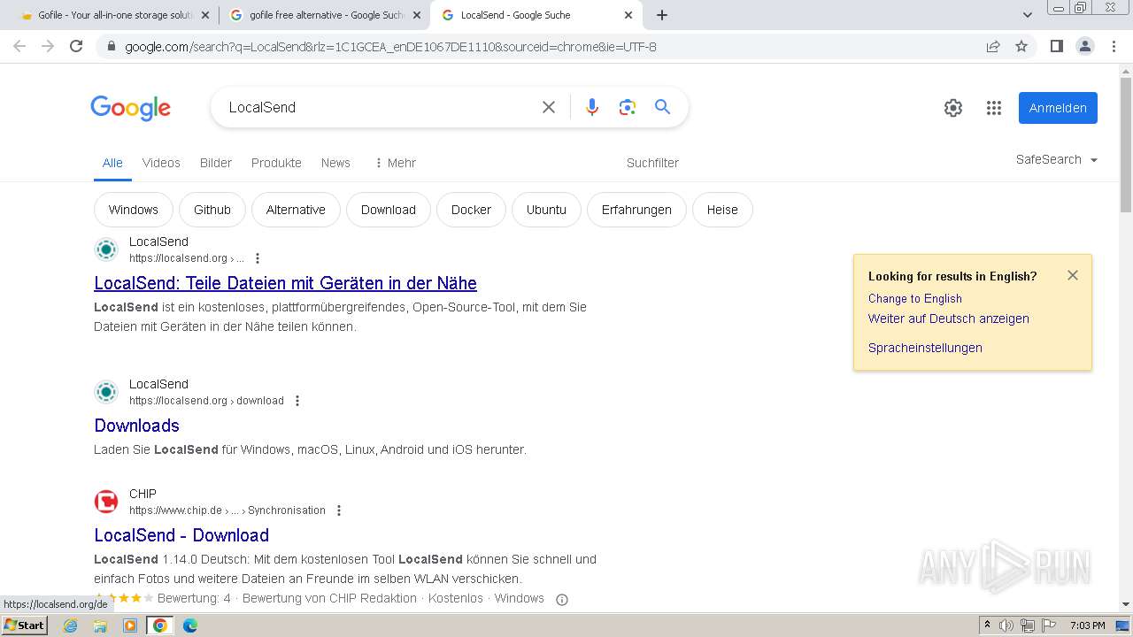The width and height of the screenshot is (1133, 637).
Task: Open Google quick settings gear
Action: point(953,108)
